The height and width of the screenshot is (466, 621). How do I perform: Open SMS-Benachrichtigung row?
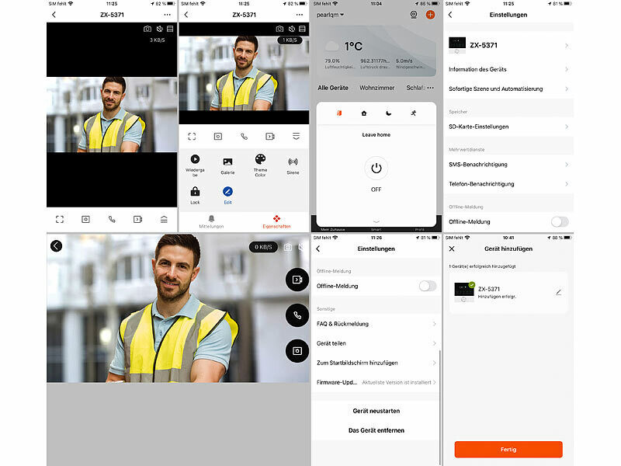(509, 165)
